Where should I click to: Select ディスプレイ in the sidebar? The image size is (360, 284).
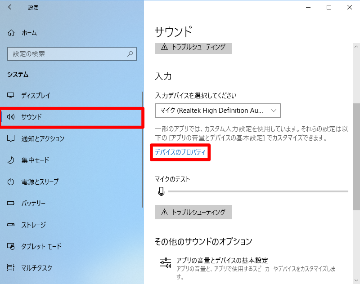pos(71,95)
